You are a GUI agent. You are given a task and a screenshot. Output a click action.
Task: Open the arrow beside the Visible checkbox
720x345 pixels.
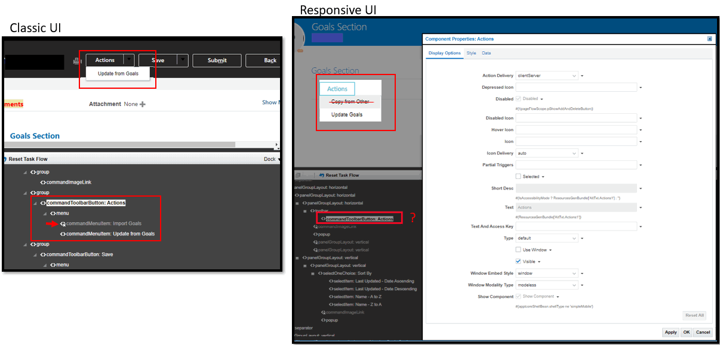pos(540,262)
